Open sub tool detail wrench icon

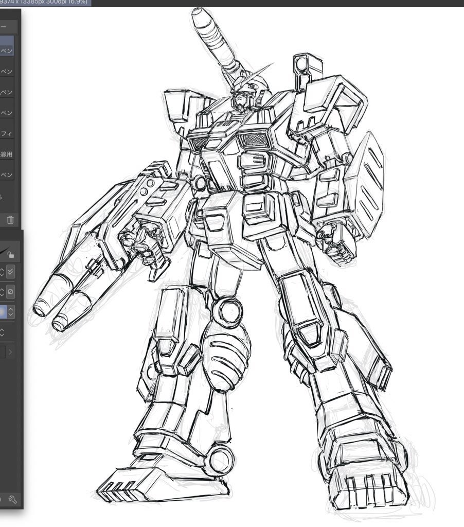pos(12,499)
